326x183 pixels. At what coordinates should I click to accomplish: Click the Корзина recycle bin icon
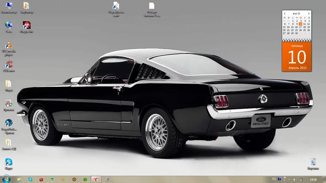pyautogui.click(x=313, y=162)
